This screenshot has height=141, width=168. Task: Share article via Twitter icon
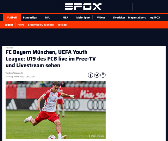click(97, 75)
